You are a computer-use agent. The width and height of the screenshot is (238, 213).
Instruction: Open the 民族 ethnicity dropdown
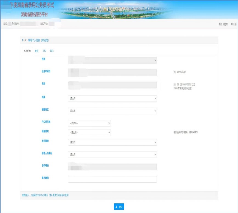point(112,98)
